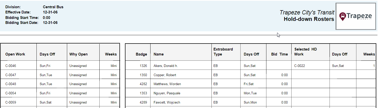The width and height of the screenshot is (380, 108).
Task: Select operator Copper, Robert
Action: [x=165, y=75]
